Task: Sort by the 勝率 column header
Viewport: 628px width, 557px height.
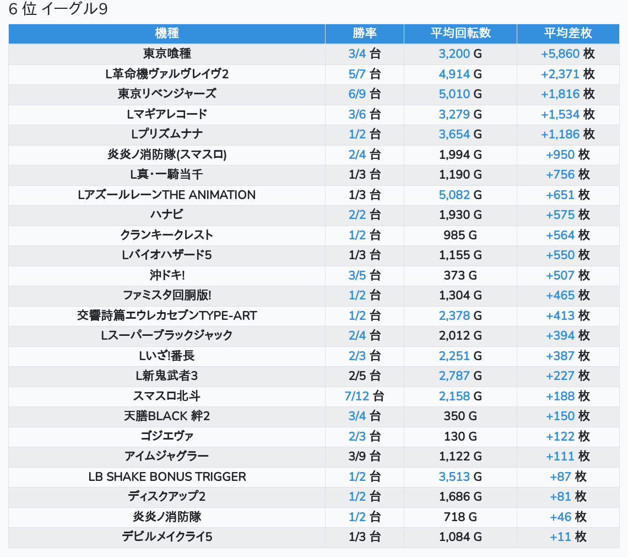Action: 364,33
